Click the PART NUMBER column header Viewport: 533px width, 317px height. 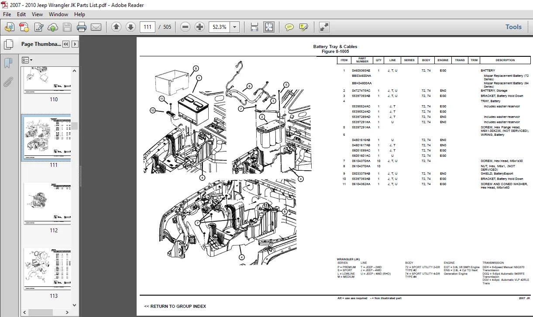click(x=362, y=60)
